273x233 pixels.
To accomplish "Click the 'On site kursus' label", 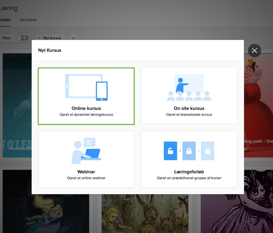I will (x=189, y=108).
